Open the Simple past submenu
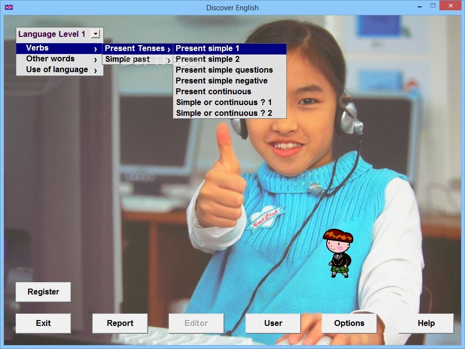Screen dimensions: 465x349 coord(138,59)
